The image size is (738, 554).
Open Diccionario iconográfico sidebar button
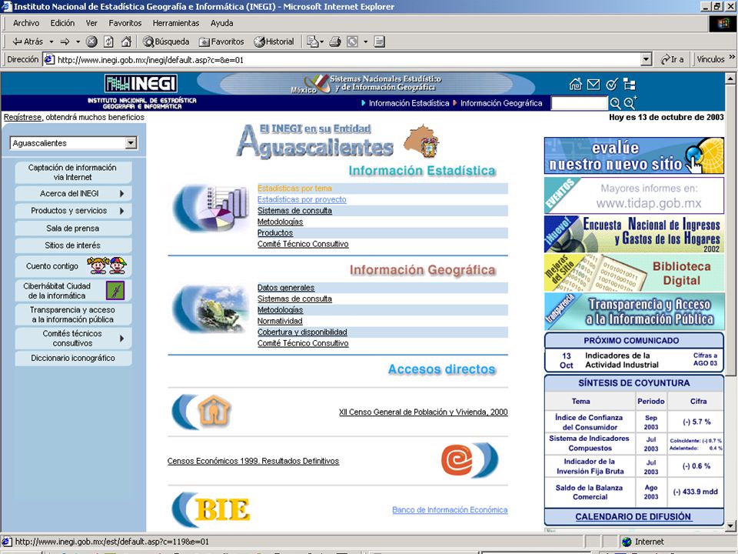pyautogui.click(x=73, y=358)
